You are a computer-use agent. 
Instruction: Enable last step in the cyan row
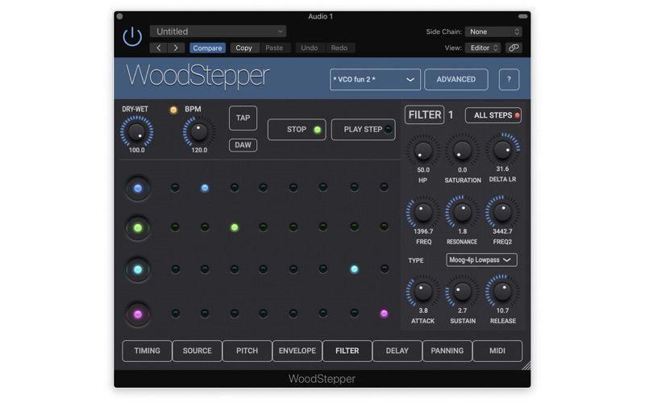[384, 269]
